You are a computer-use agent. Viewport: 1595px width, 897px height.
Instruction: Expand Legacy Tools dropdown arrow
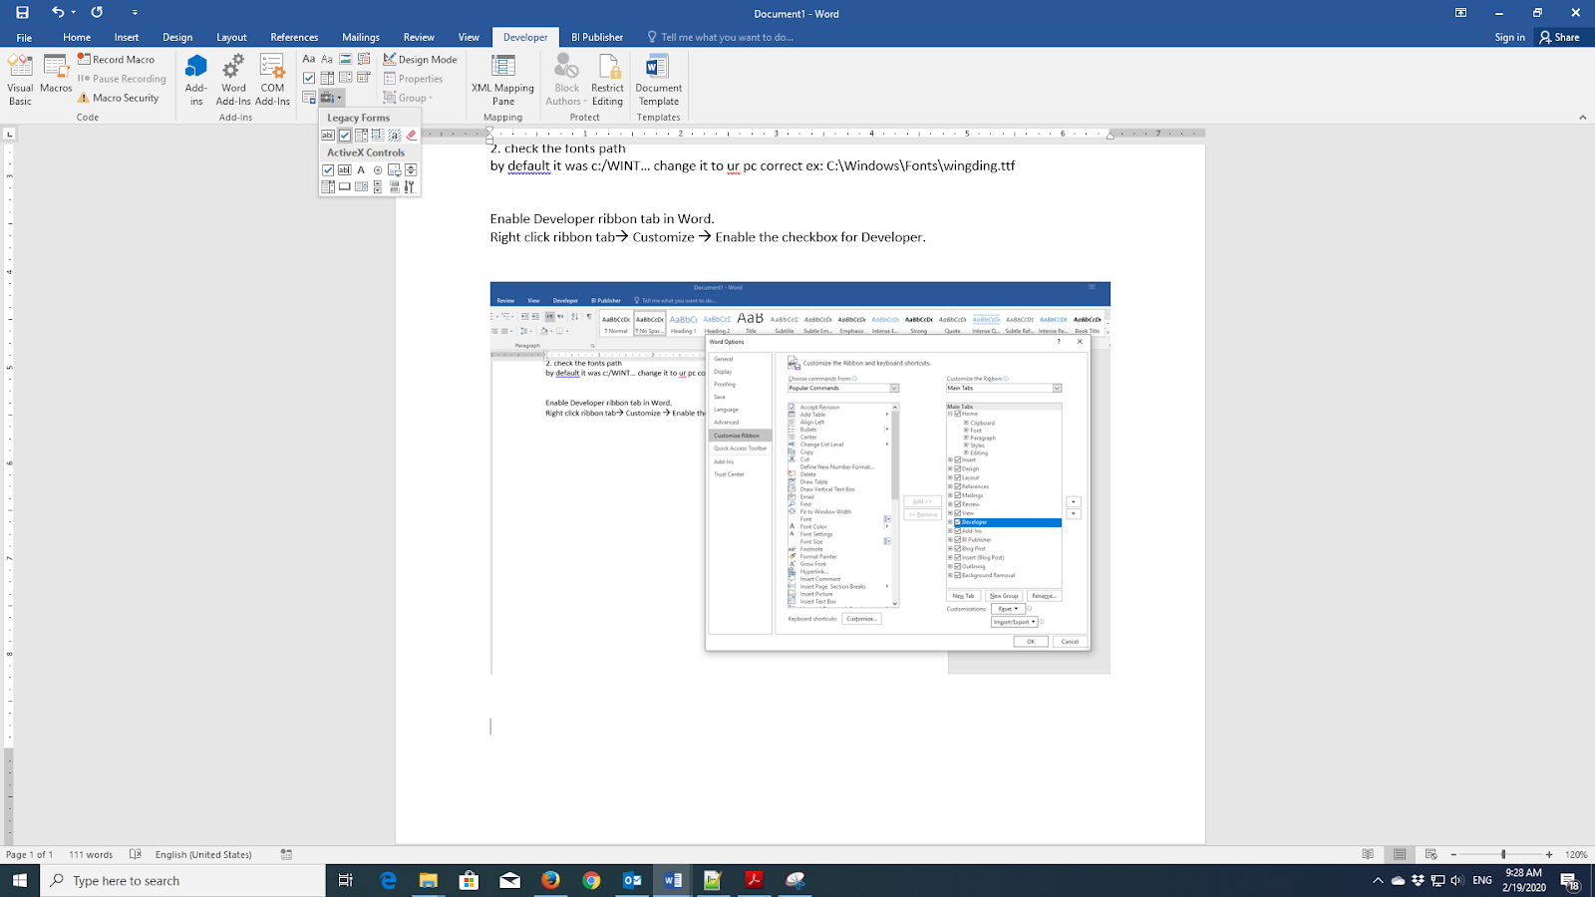tap(339, 98)
